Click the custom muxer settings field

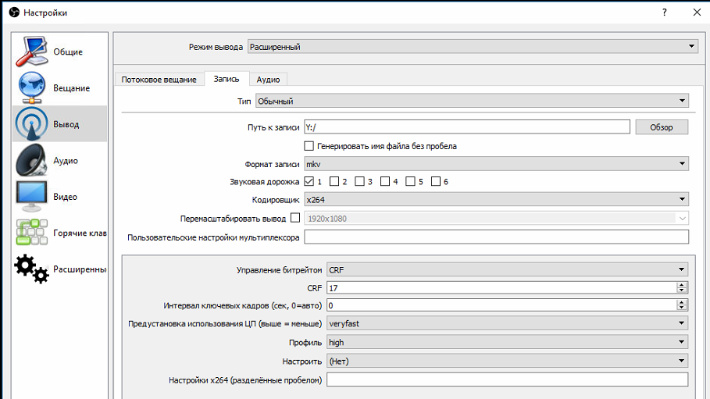496,237
